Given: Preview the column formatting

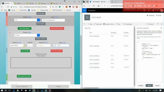Looking at the screenshot, I should tap(141, 86).
